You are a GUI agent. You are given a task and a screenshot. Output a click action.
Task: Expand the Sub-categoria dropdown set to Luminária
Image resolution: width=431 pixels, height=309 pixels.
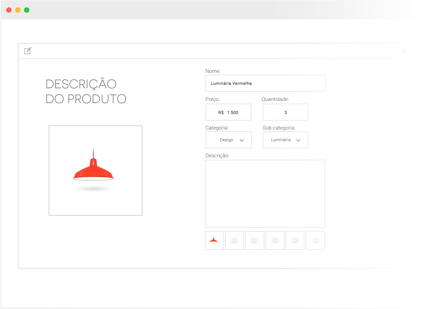point(285,140)
